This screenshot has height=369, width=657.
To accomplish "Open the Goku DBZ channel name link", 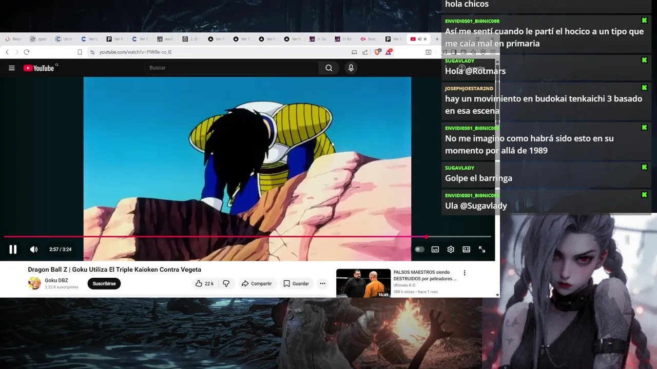I will pos(56,280).
